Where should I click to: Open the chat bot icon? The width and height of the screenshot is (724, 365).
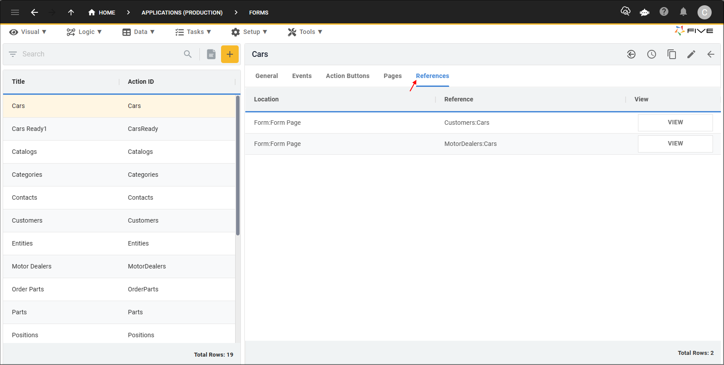645,12
